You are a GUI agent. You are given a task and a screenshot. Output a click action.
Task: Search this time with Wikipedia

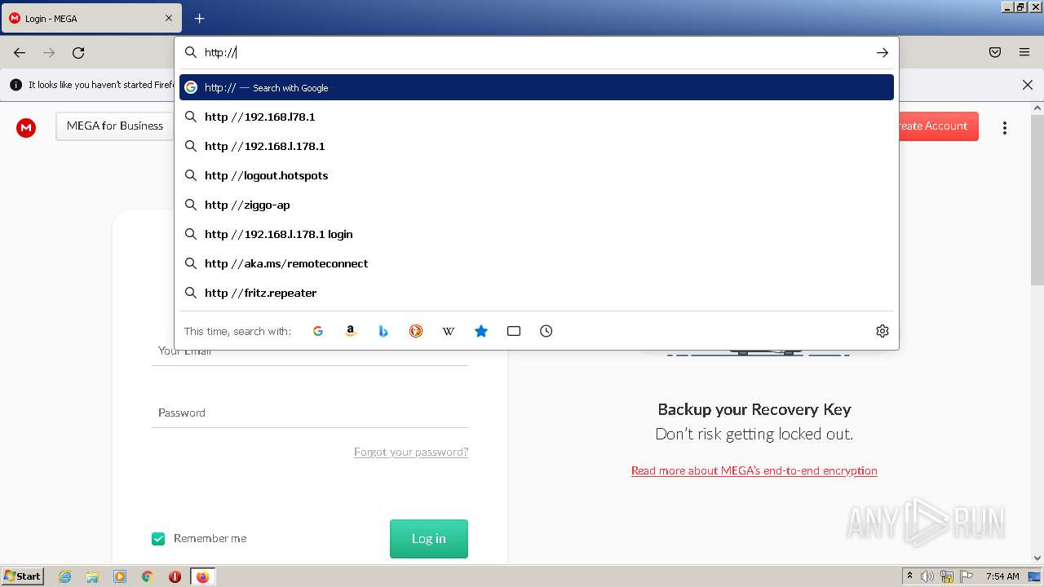pos(449,331)
